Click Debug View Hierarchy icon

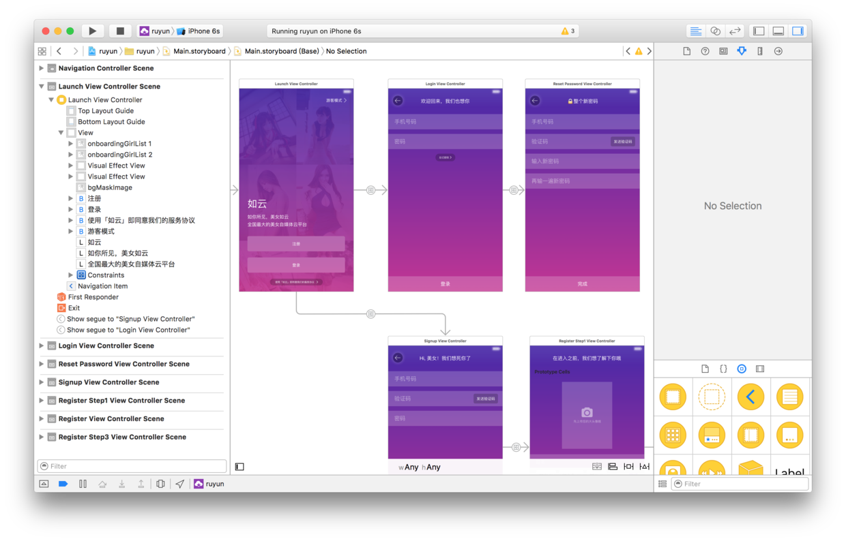tap(160, 484)
